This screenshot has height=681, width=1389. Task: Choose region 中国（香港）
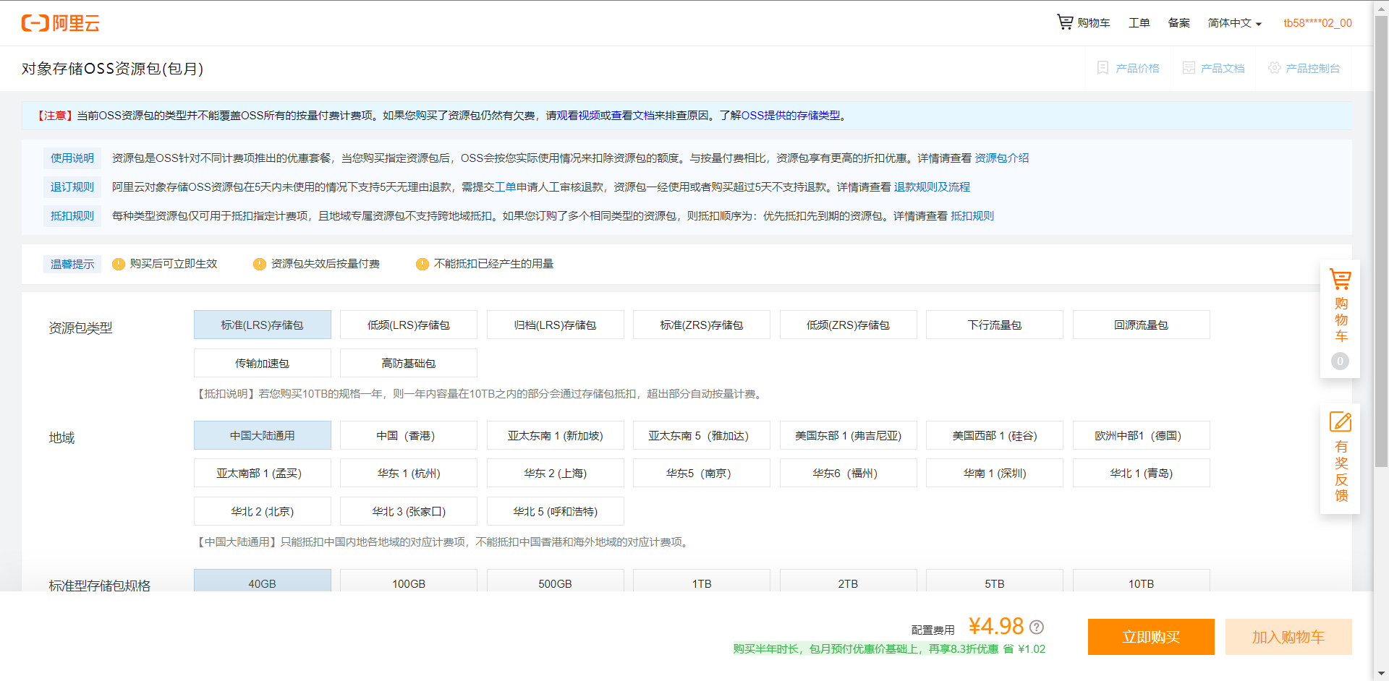point(409,435)
